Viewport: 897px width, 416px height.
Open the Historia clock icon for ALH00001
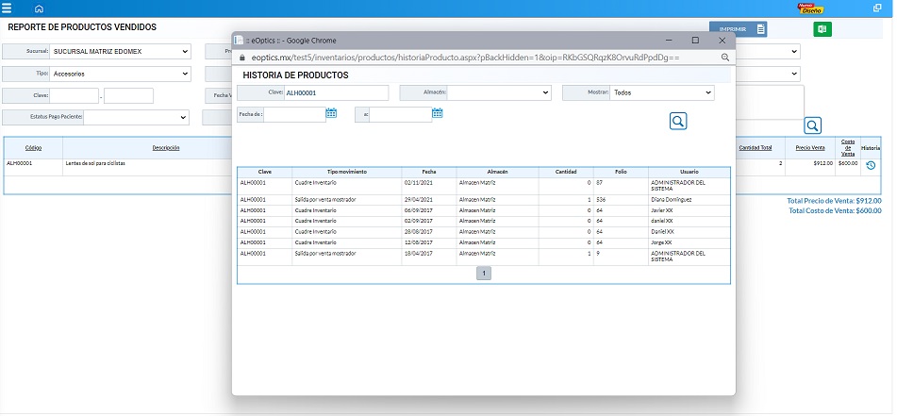[x=871, y=165]
